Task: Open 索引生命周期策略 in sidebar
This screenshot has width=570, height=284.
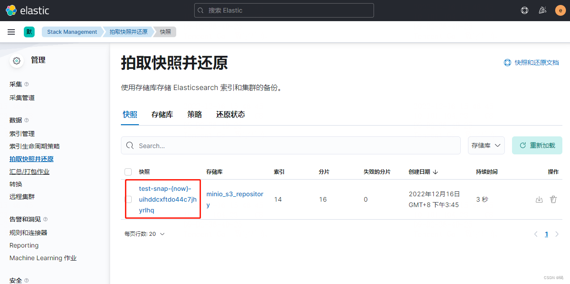Action: 35,146
